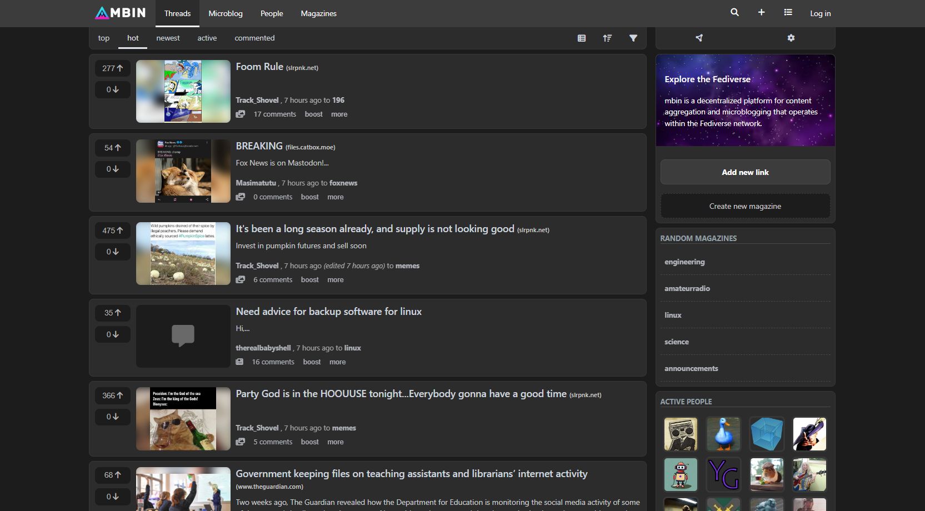This screenshot has width=925, height=511.
Task: Upvote the Foom Rule thread
Action: click(x=112, y=68)
